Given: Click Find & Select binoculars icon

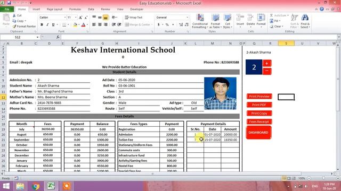Looking at the screenshot, I should [x=305, y=18].
